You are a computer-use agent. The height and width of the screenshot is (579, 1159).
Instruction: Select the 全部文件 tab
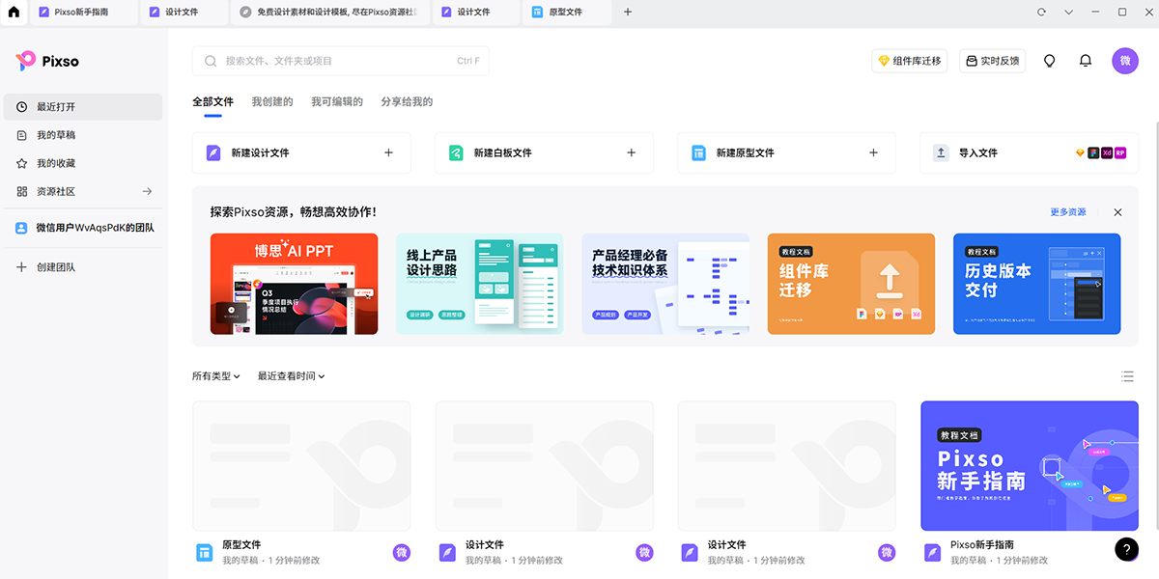point(212,101)
